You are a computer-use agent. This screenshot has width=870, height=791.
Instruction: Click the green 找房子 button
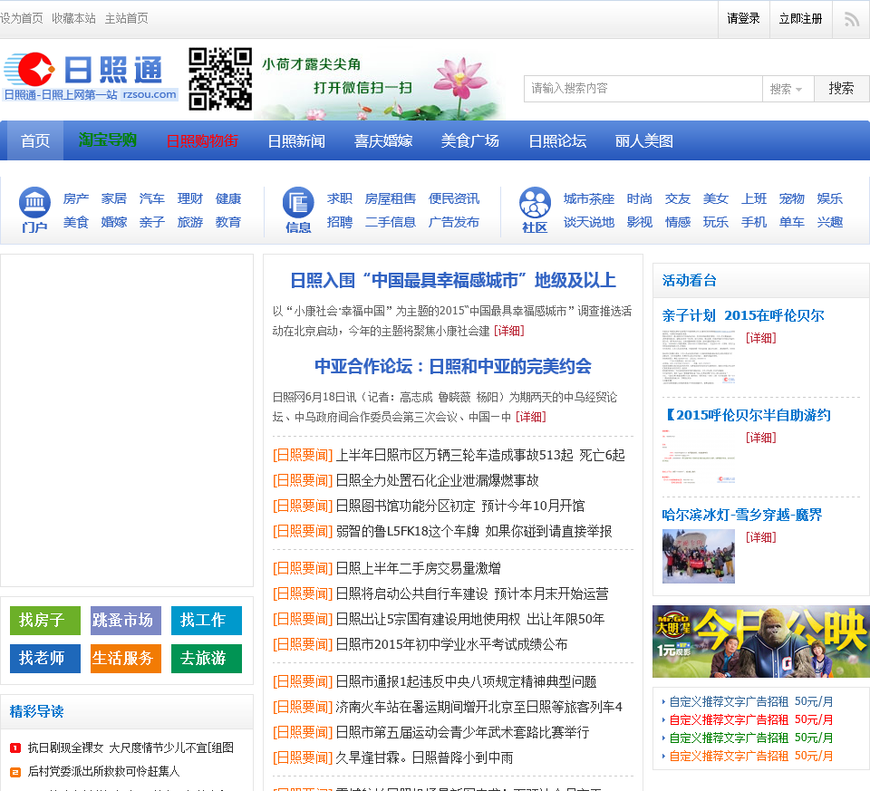[x=45, y=620]
